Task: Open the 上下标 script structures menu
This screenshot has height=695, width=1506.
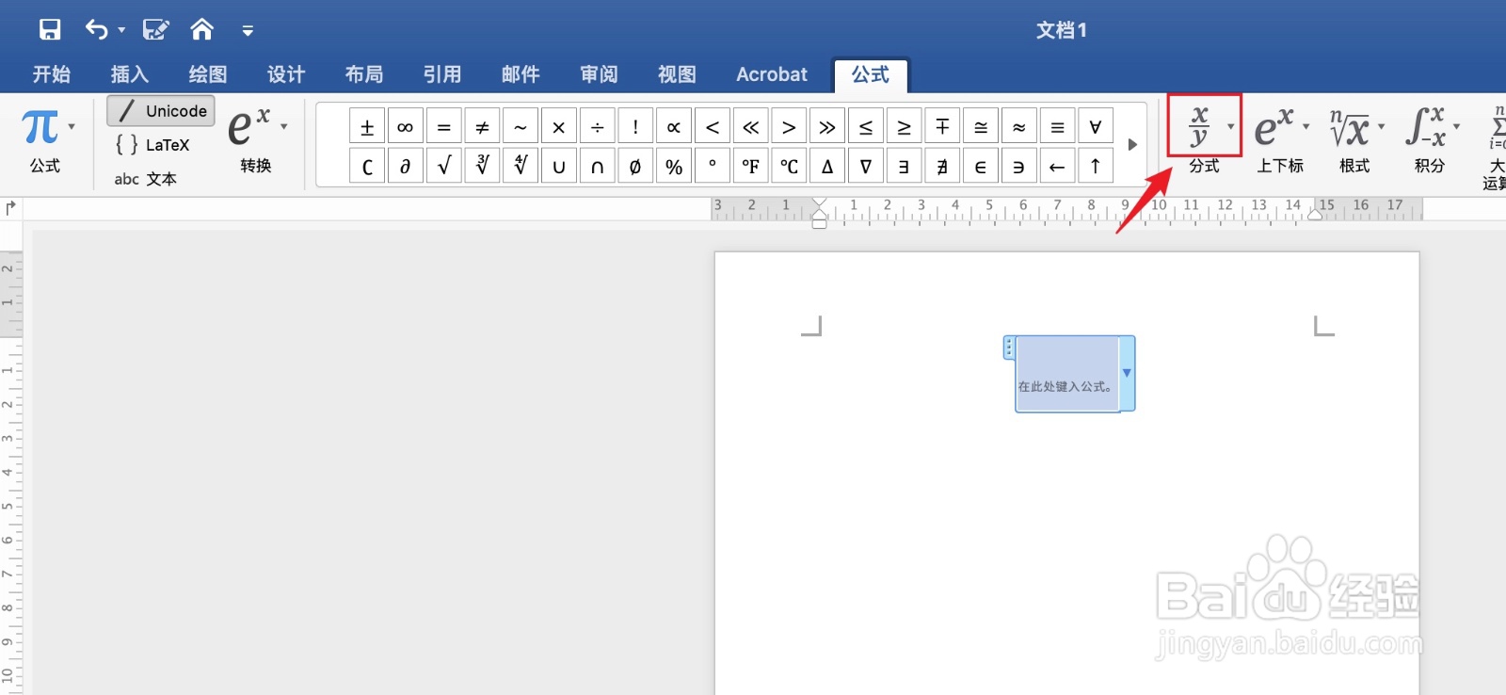Action: point(1281,138)
